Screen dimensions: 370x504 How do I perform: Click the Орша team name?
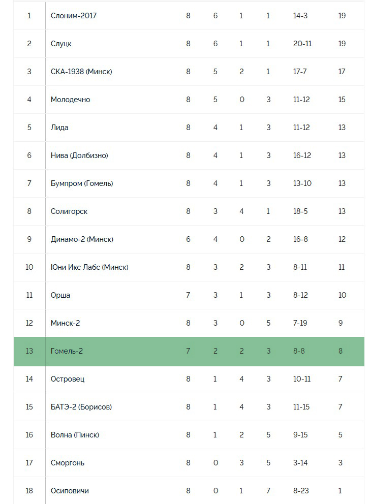[60, 295]
